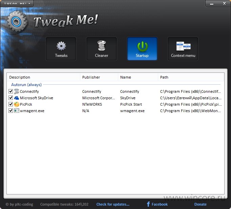Viewport: 231px width, 209px height.
Task: Close the Tweak Me! window
Action: click(224, 3)
